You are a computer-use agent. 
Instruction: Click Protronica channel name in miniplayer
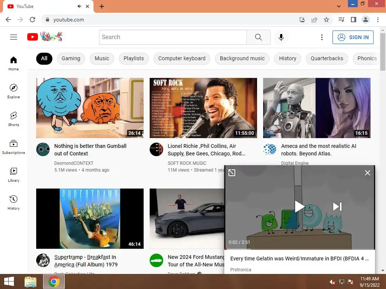pyautogui.click(x=240, y=269)
